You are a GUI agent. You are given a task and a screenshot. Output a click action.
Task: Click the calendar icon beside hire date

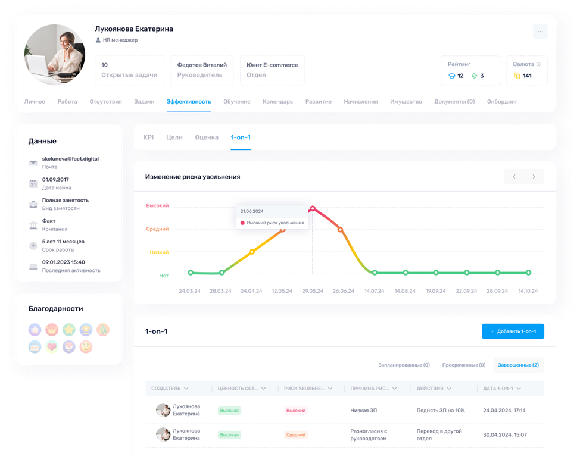click(x=33, y=184)
